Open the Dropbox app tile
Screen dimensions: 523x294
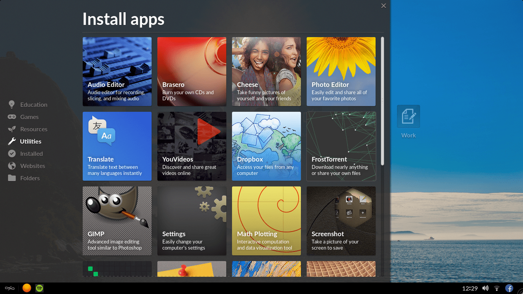coord(266,146)
